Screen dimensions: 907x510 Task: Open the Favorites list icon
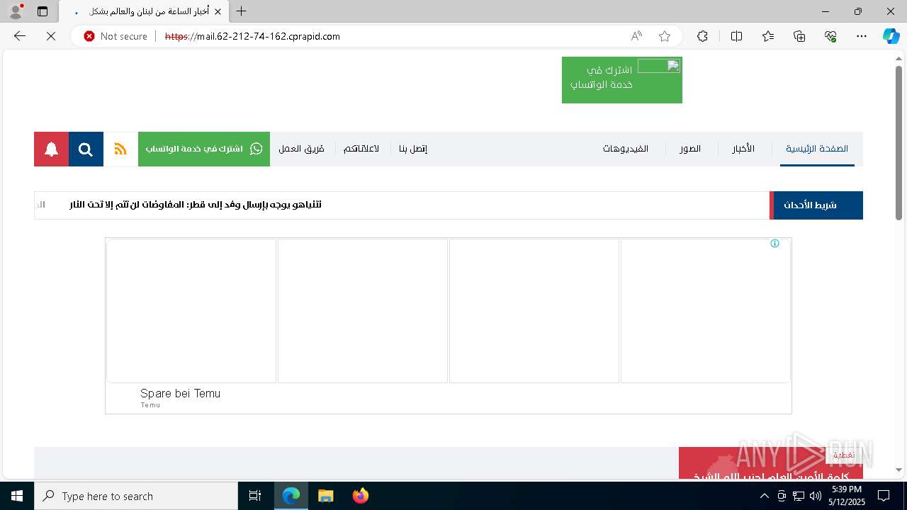point(768,36)
